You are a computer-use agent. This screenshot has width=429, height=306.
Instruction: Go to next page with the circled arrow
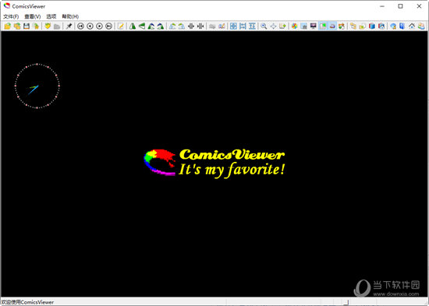[x=100, y=26]
